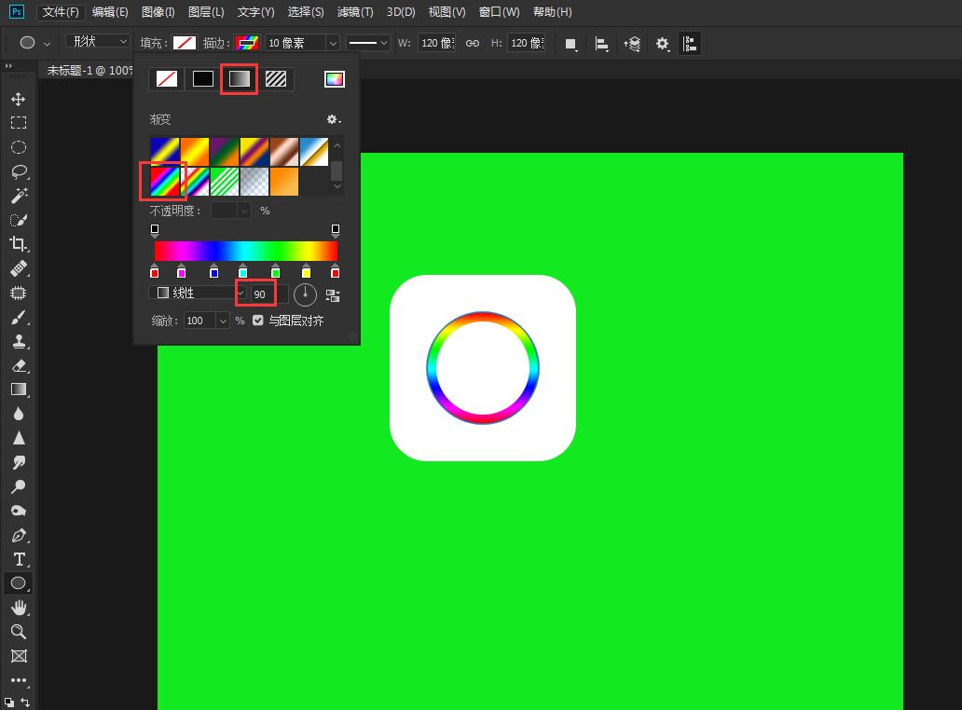Activate the Hand tool

pos(18,608)
